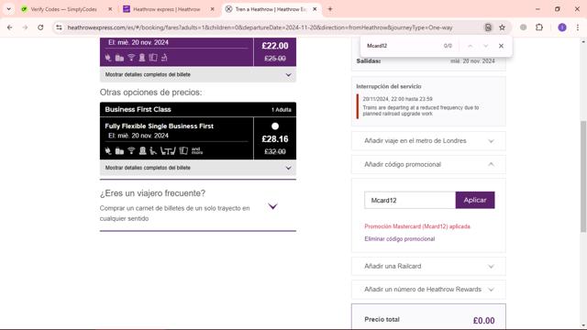Click 'Promoción Mastercard (Mcard12) aplicada' message

[x=417, y=226]
